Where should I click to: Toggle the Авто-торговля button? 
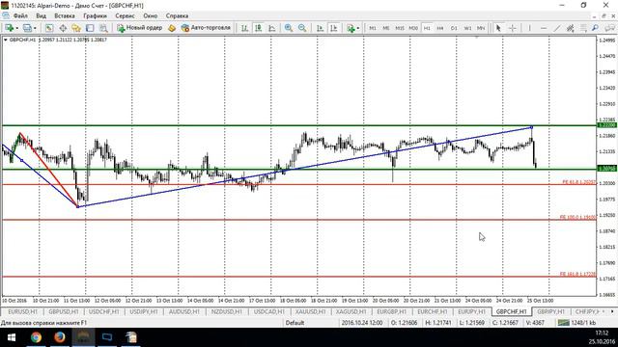coord(206,28)
